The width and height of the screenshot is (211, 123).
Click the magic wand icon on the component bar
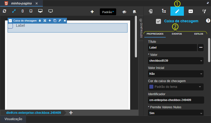60,20
